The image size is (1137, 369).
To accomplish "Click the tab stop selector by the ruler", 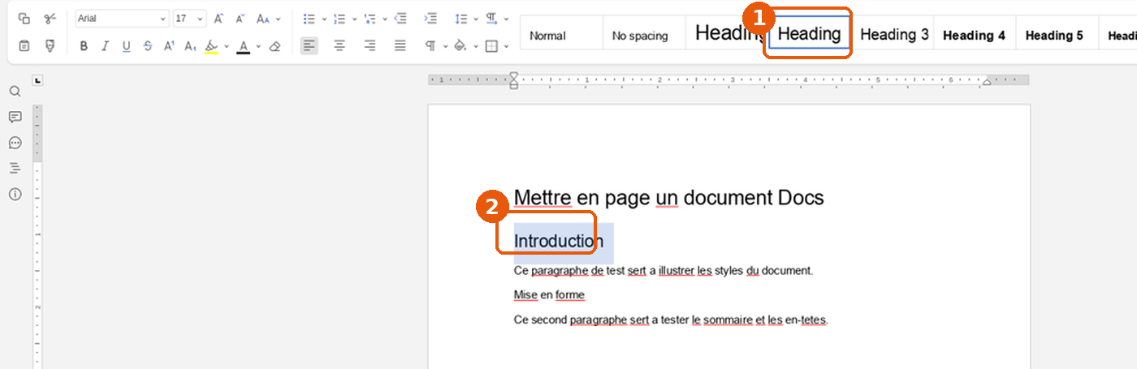I will [x=37, y=80].
